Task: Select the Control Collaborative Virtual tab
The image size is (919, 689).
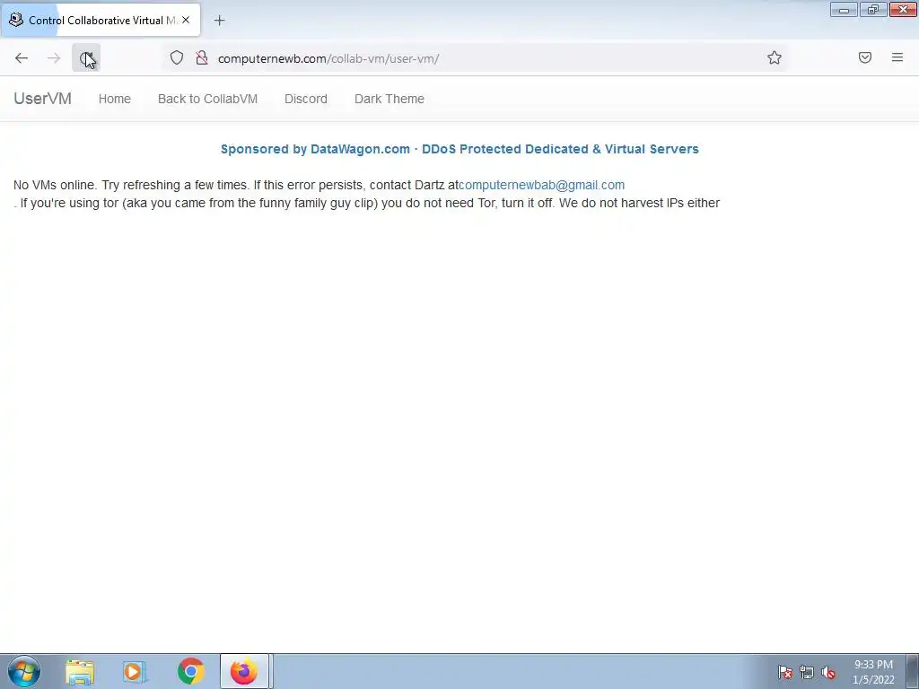Action: (x=101, y=20)
